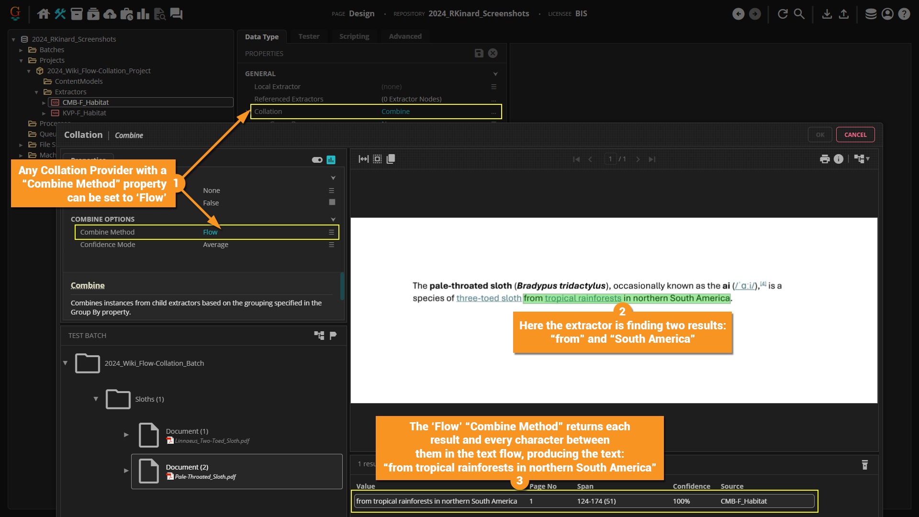Screen dimensions: 919x517
Task: Toggle the False property checkbox
Action: (x=332, y=202)
